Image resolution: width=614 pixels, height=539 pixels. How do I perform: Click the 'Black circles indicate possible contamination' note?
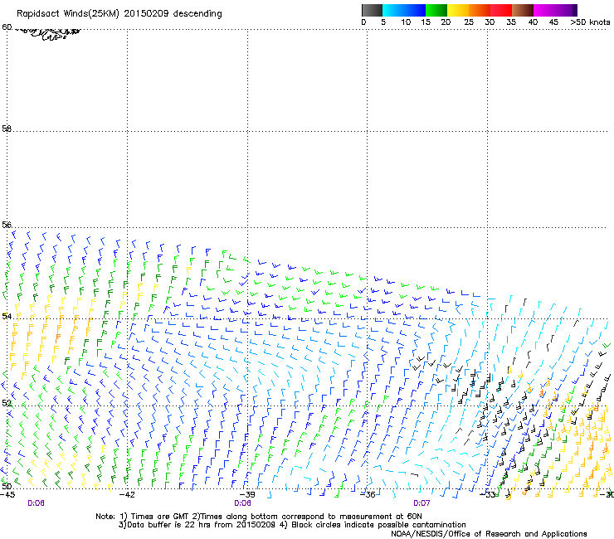tap(373, 525)
